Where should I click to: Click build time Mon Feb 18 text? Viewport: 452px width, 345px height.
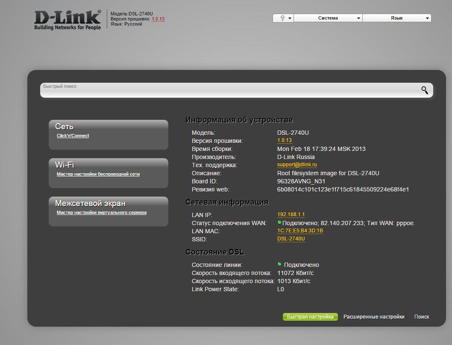point(321,149)
